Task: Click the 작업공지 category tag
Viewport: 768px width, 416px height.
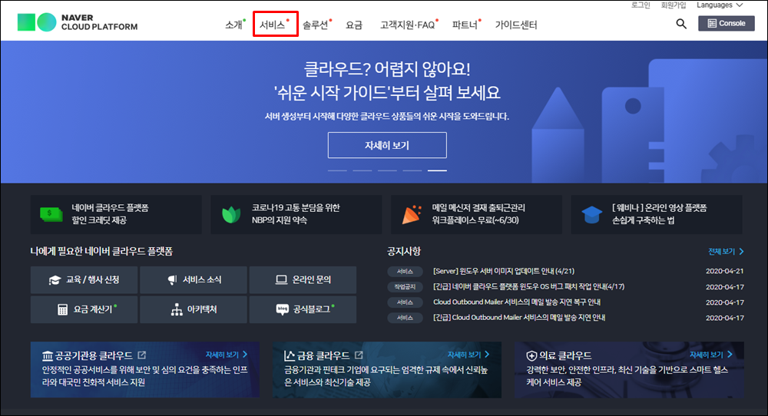Action: click(405, 287)
